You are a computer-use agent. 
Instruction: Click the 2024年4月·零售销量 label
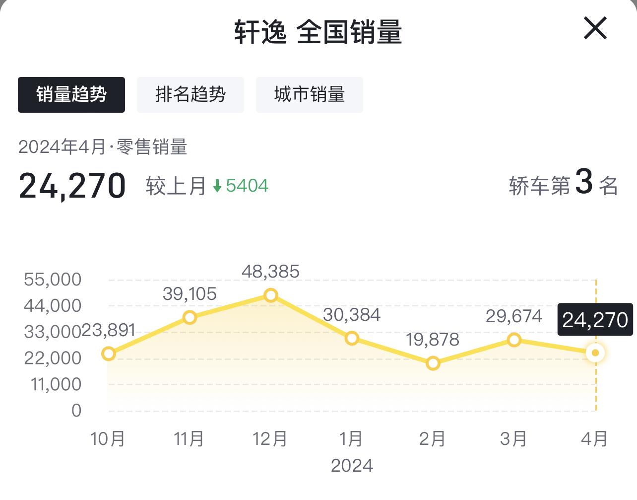point(103,147)
